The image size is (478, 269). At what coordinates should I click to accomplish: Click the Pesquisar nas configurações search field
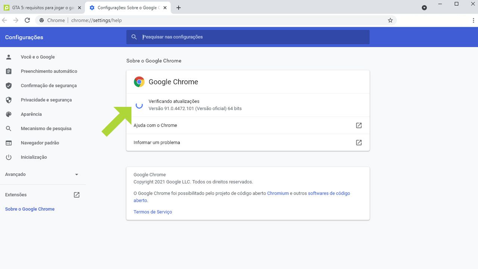click(248, 37)
